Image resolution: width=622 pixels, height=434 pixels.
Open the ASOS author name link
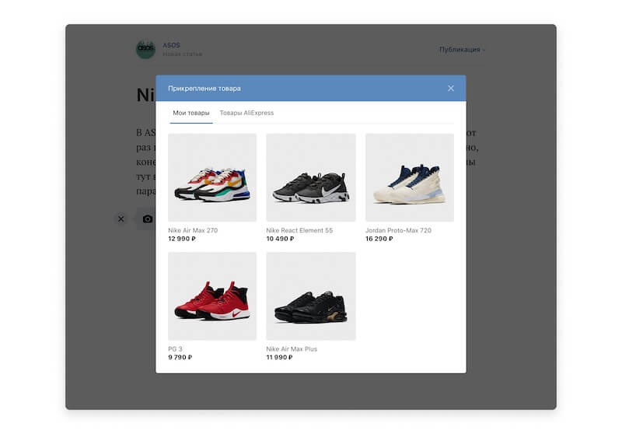(x=171, y=45)
